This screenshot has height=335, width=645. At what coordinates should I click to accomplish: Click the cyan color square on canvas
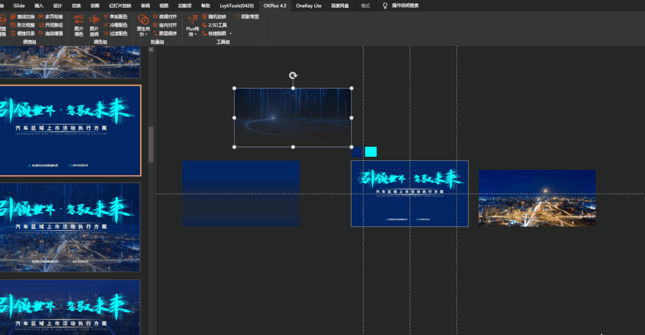(x=370, y=152)
